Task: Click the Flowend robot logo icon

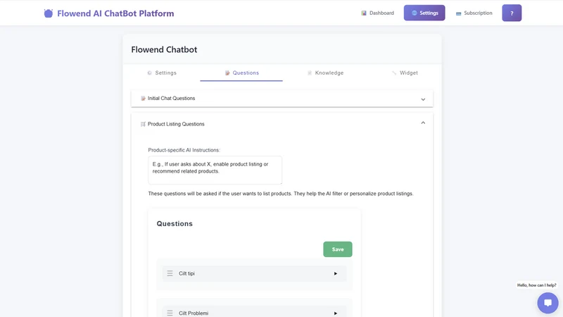Action: [x=49, y=13]
